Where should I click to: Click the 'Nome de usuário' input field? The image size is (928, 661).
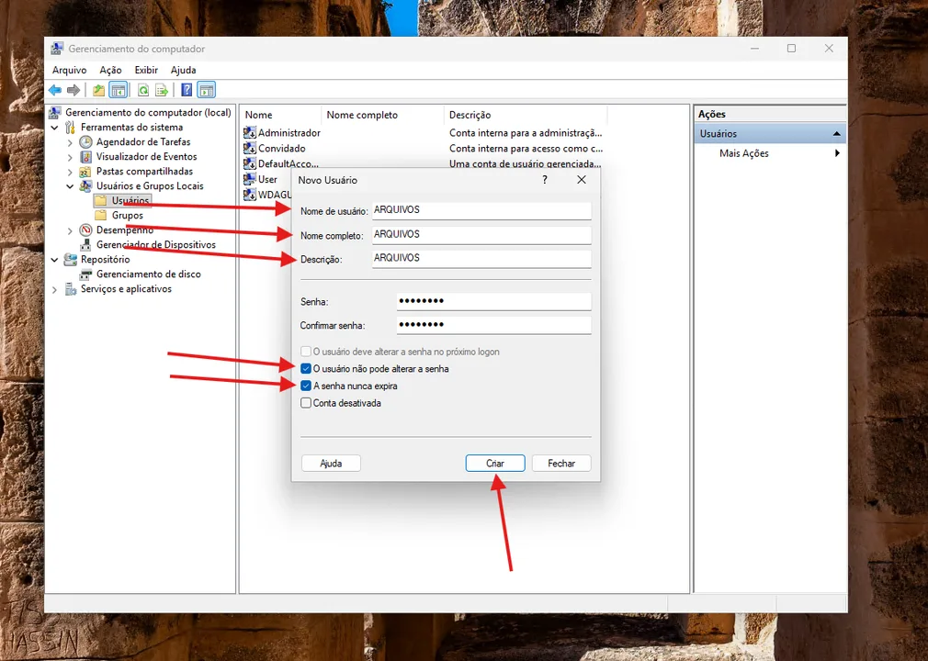(481, 210)
